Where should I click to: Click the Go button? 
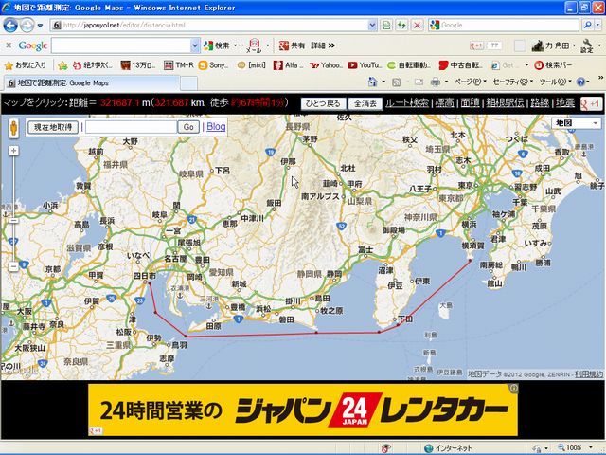click(x=188, y=127)
